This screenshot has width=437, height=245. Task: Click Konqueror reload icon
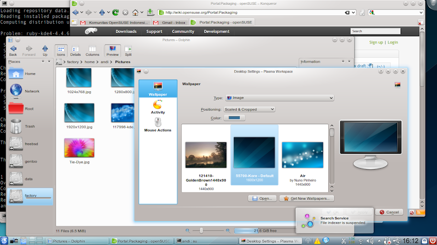pyautogui.click(x=115, y=12)
